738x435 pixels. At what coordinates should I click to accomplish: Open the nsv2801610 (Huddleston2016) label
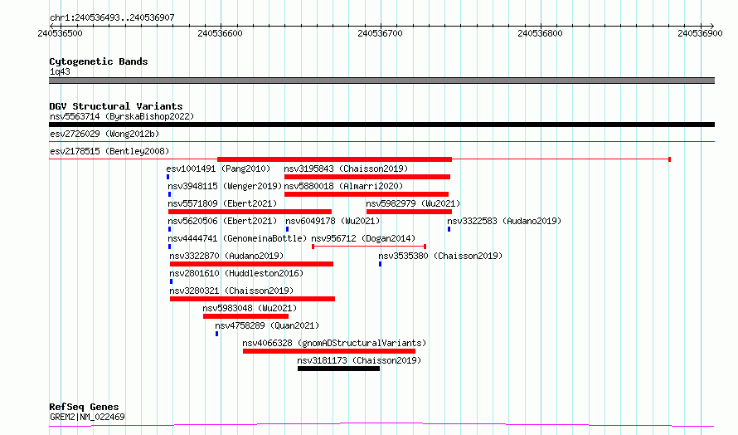236,273
